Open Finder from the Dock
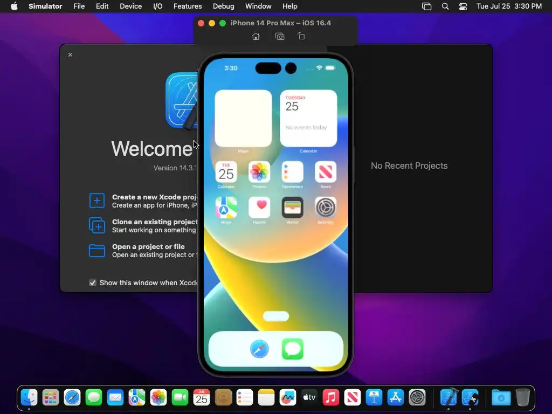The width and height of the screenshot is (552, 414). pyautogui.click(x=29, y=398)
